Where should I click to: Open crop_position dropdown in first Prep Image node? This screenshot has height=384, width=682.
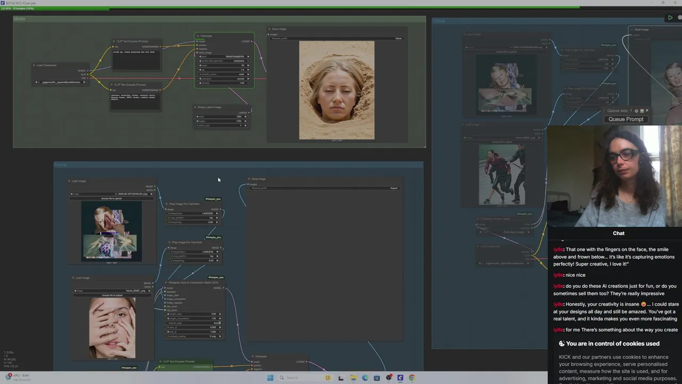point(193,218)
